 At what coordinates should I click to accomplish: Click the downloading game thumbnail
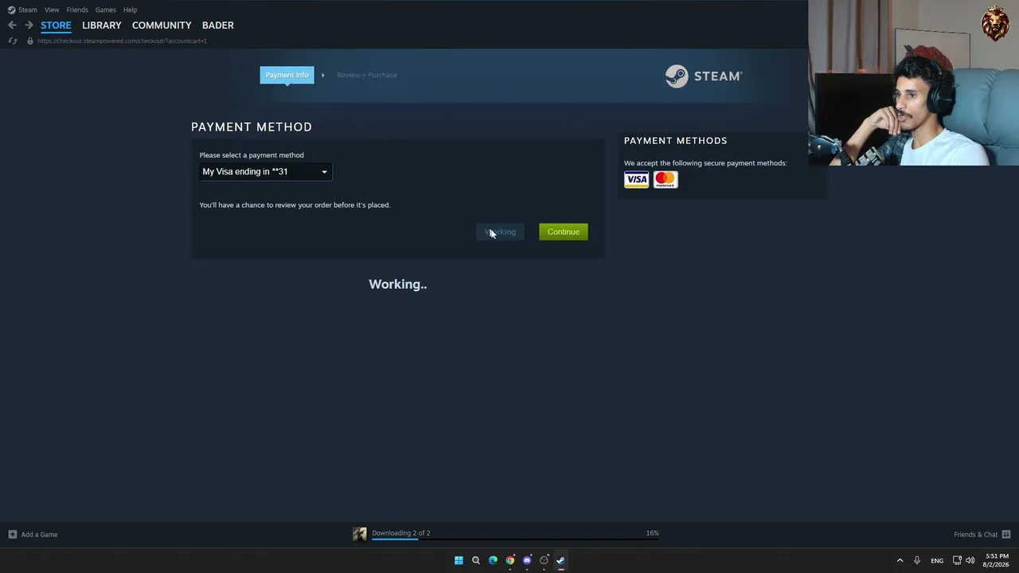point(360,534)
